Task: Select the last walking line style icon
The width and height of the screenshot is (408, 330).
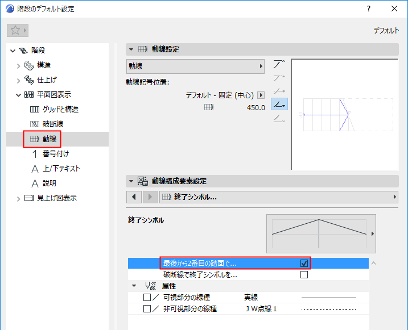Action: click(279, 118)
